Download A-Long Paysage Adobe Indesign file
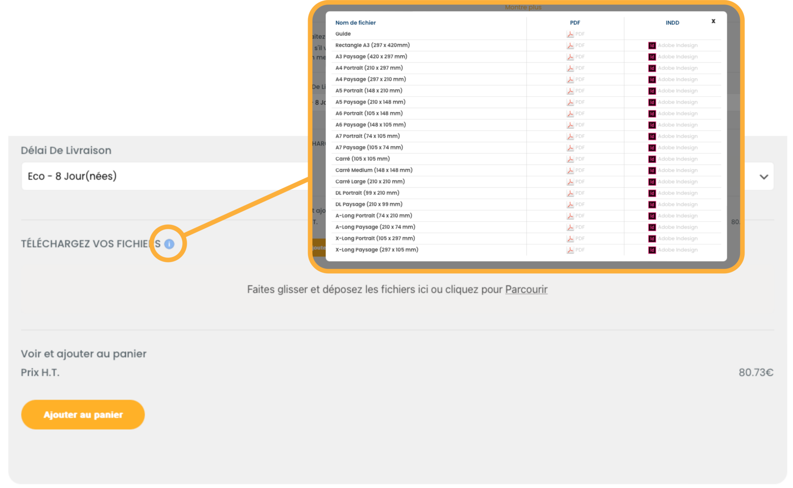The height and width of the screenshot is (488, 793). (x=673, y=227)
